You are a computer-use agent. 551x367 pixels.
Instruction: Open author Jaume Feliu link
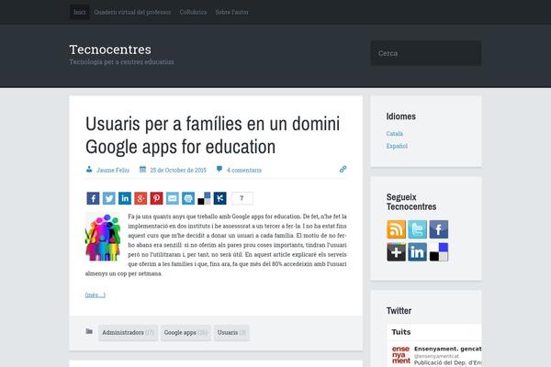pos(113,170)
